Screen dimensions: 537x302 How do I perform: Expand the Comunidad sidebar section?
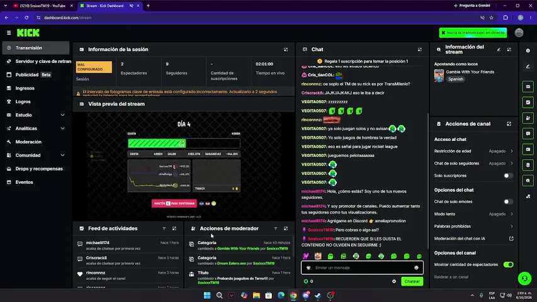(x=36, y=155)
